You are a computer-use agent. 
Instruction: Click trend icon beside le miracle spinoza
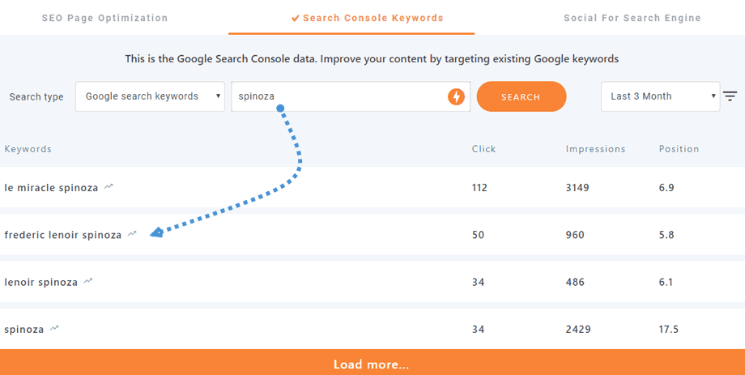[x=109, y=187]
